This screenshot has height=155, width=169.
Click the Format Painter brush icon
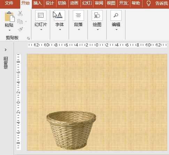[x=20, y=29]
